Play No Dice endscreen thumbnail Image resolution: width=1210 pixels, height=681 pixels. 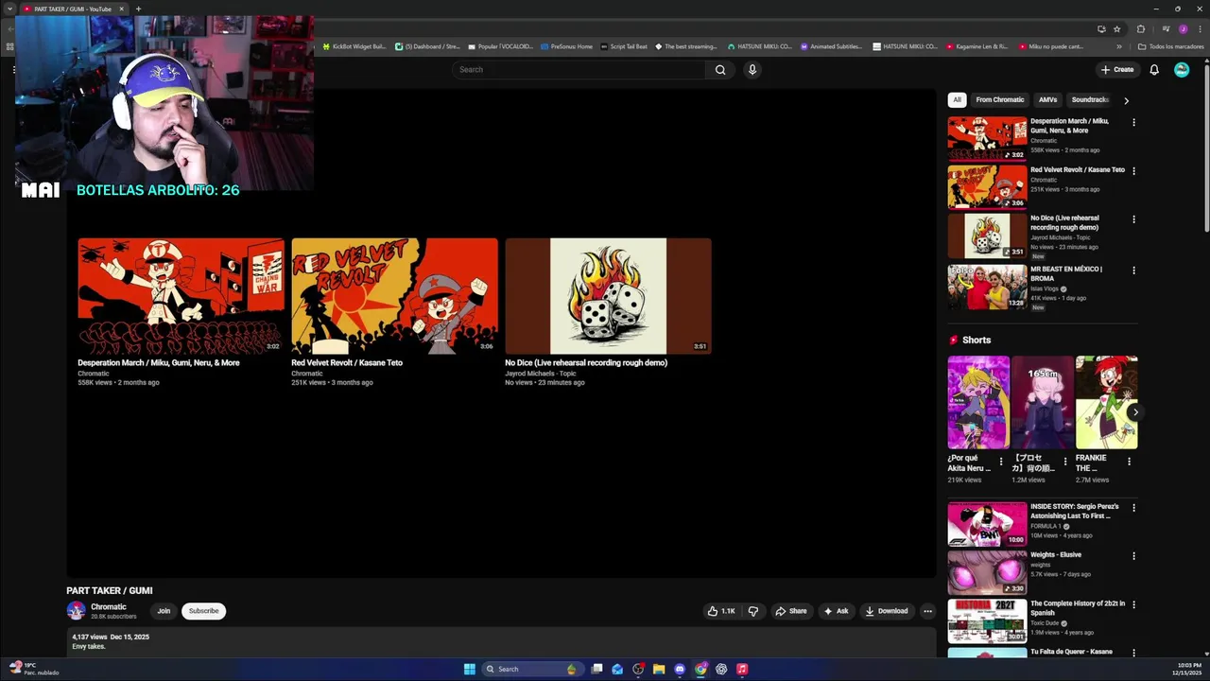coord(608,296)
